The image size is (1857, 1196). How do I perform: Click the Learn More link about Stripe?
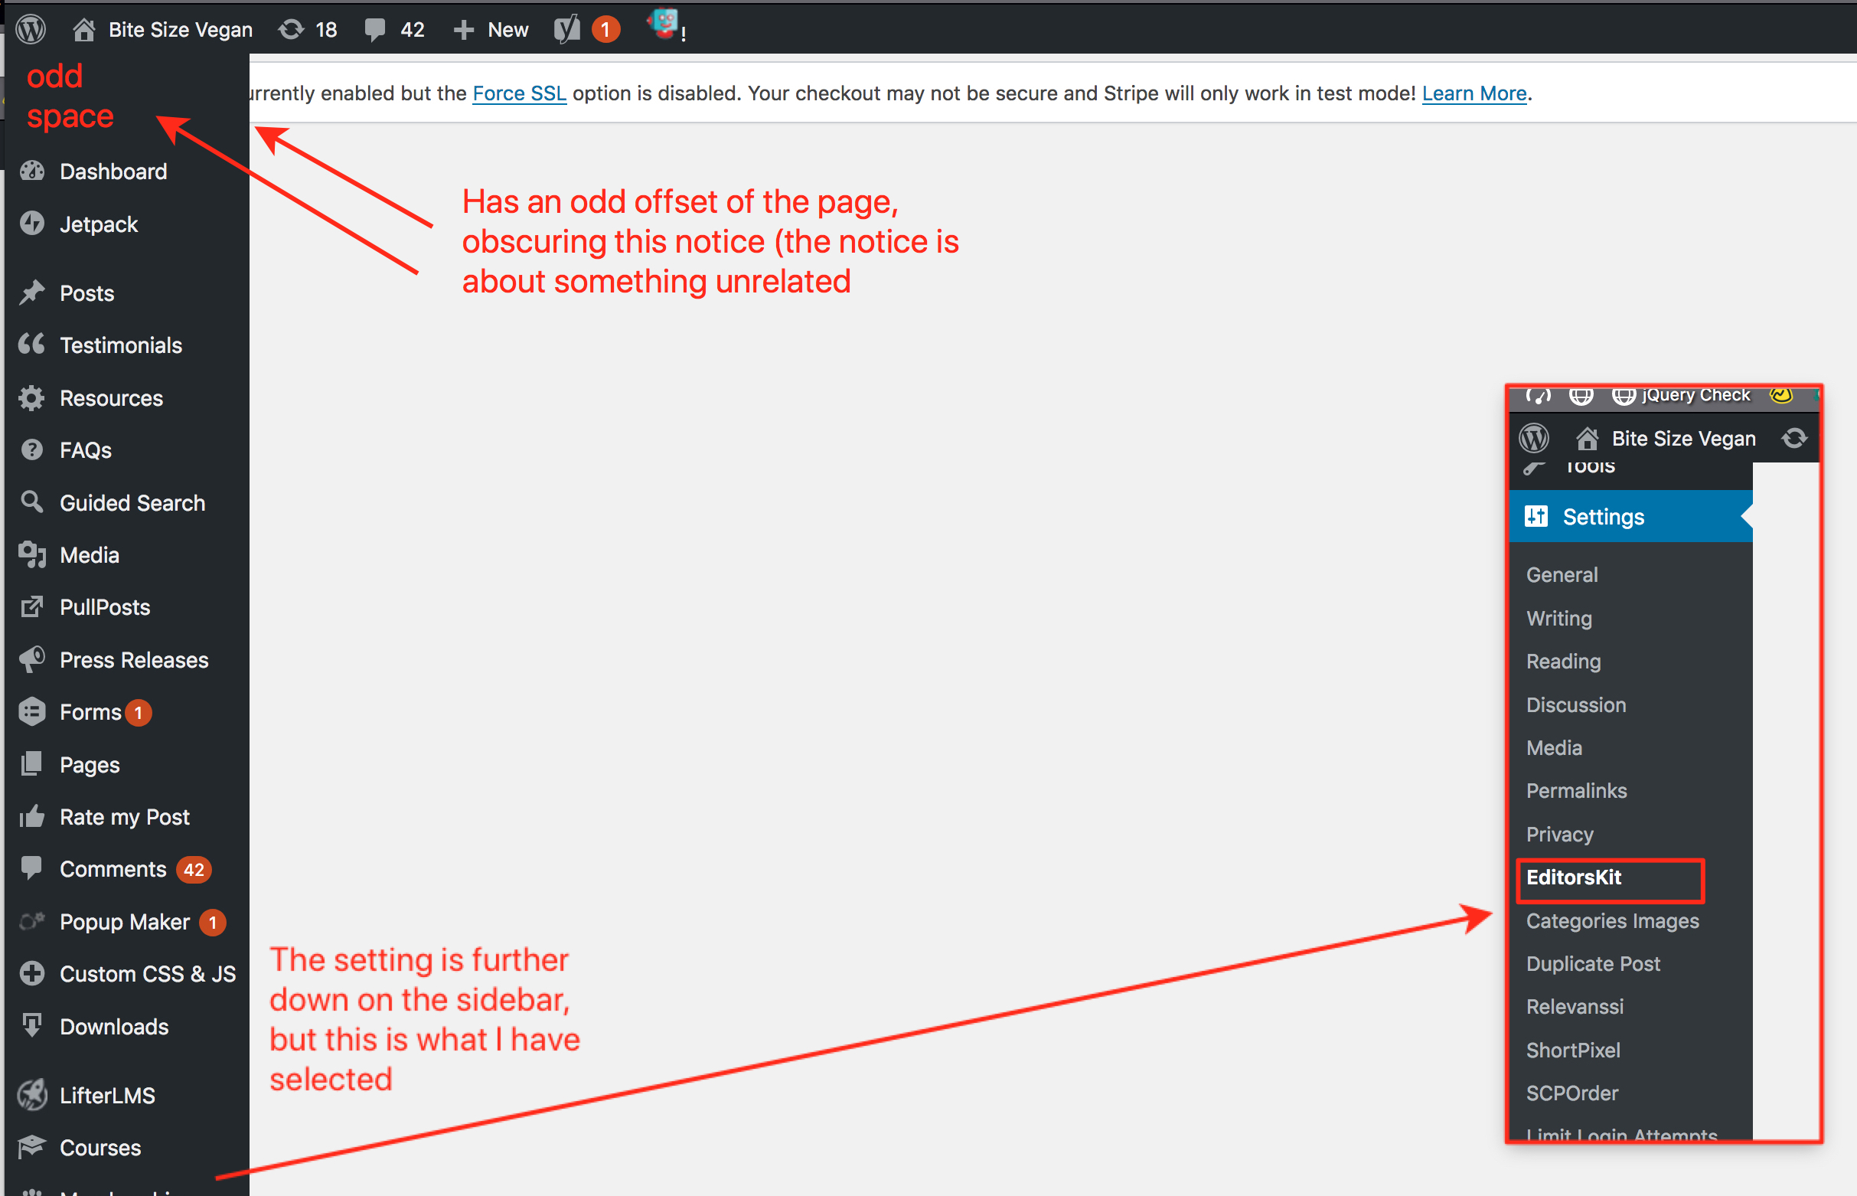(x=1474, y=93)
